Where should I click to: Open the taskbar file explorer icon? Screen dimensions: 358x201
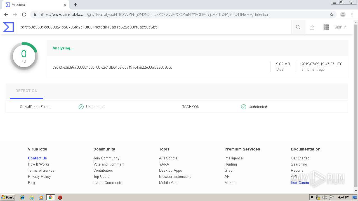(32, 197)
